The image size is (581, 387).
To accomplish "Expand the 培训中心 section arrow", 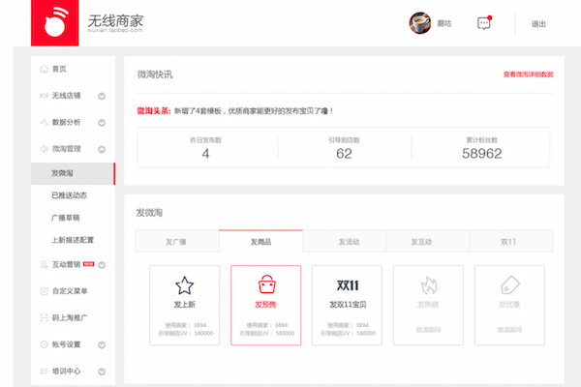I will 102,372.
